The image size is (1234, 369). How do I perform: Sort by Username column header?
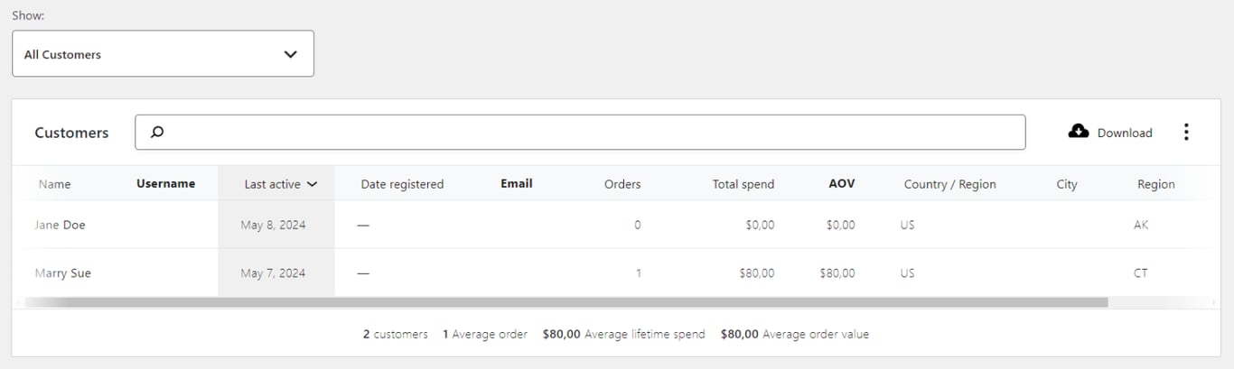[165, 183]
